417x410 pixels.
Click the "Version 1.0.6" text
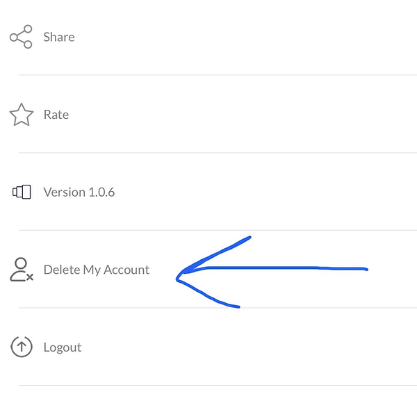[79, 192]
